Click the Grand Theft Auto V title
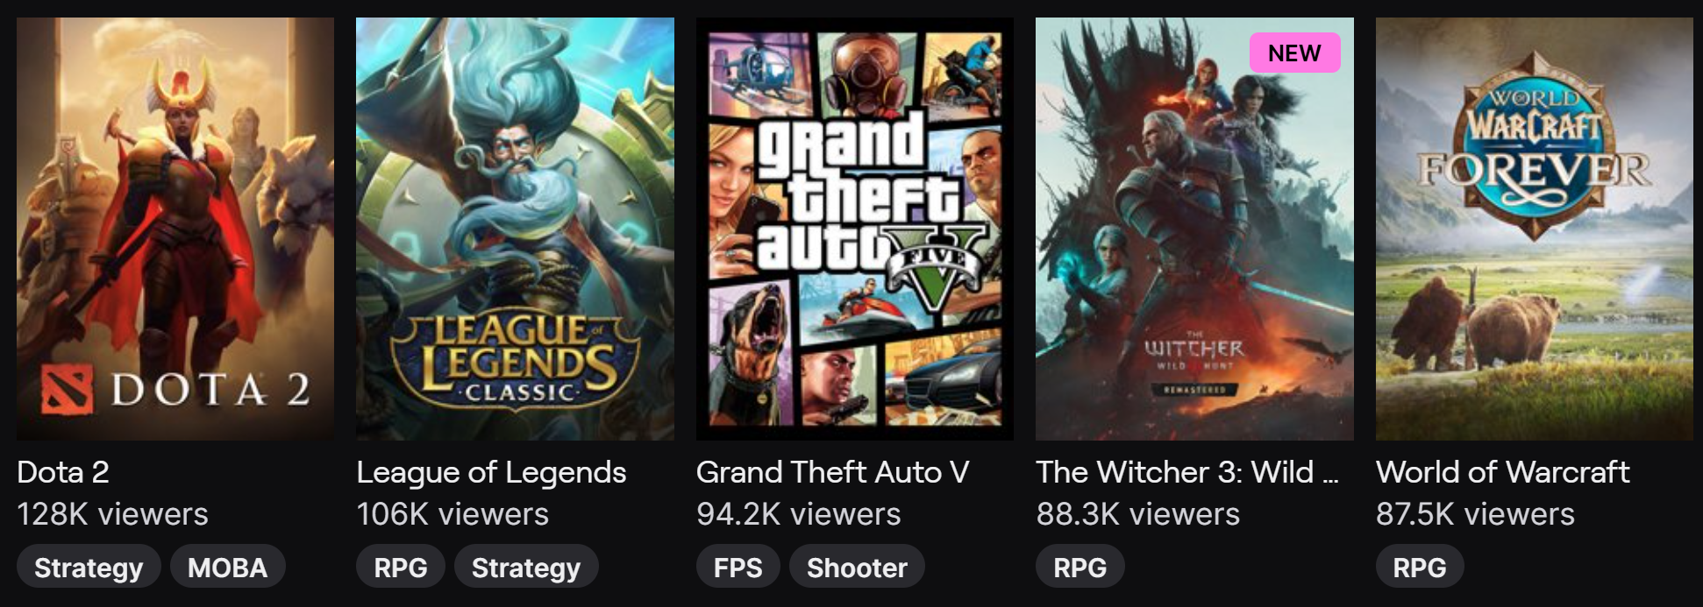The image size is (1703, 607). 832,472
